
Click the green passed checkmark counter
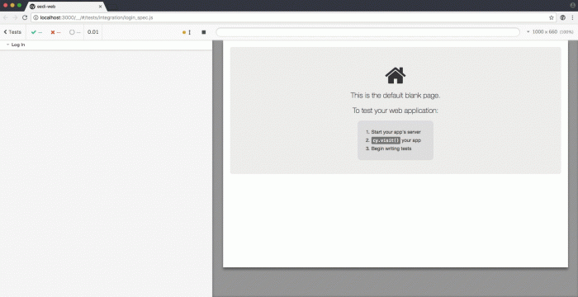coord(36,32)
